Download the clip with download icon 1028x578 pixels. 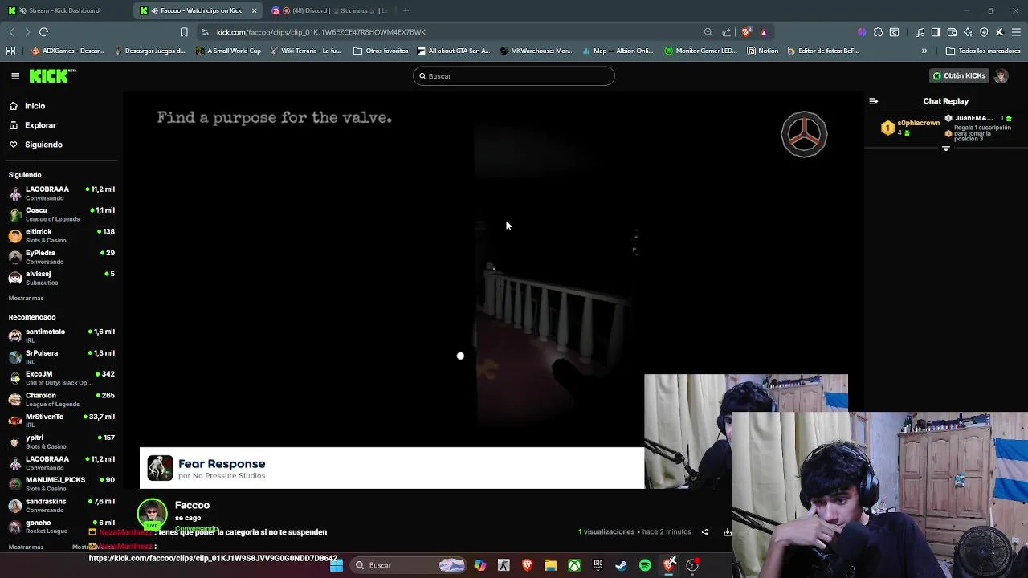(x=727, y=532)
